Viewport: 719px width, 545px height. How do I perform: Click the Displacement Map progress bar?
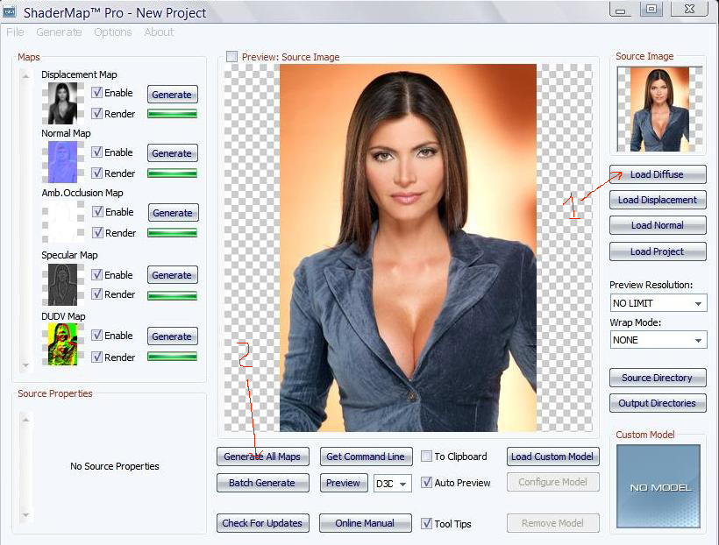click(x=173, y=114)
